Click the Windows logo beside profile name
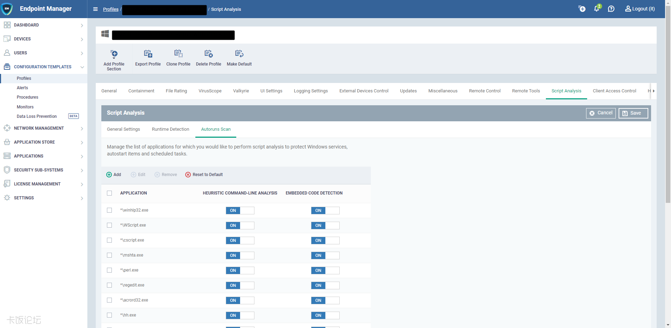Image resolution: width=671 pixels, height=328 pixels. pos(105,34)
